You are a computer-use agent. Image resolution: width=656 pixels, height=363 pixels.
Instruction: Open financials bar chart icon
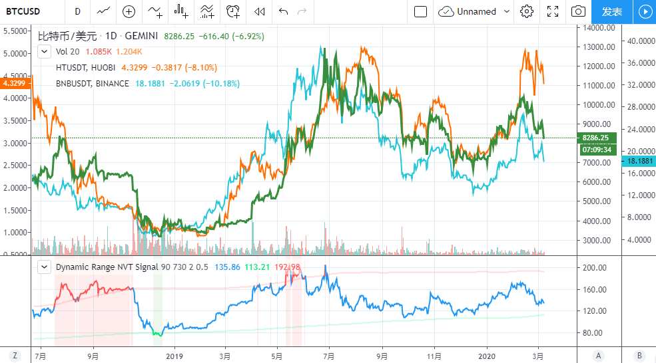pyautogui.click(x=181, y=12)
